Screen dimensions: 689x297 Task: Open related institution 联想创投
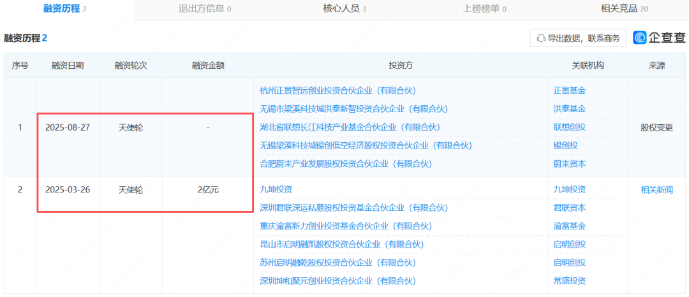point(570,127)
